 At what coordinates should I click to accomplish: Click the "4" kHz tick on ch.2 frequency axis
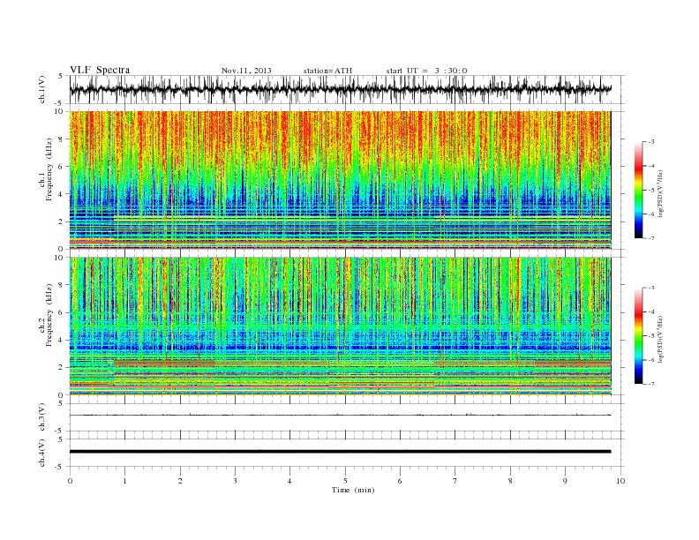point(61,340)
